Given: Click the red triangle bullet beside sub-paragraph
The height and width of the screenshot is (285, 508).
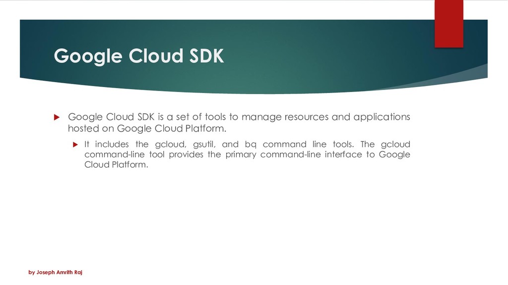Looking at the screenshot, I should [75, 144].
